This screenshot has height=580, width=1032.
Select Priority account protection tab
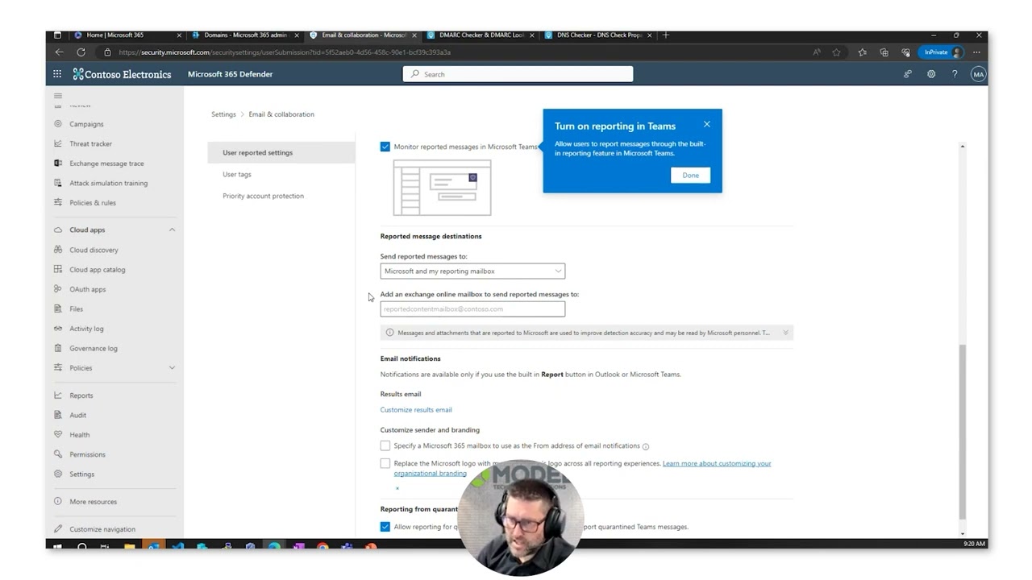click(x=263, y=196)
